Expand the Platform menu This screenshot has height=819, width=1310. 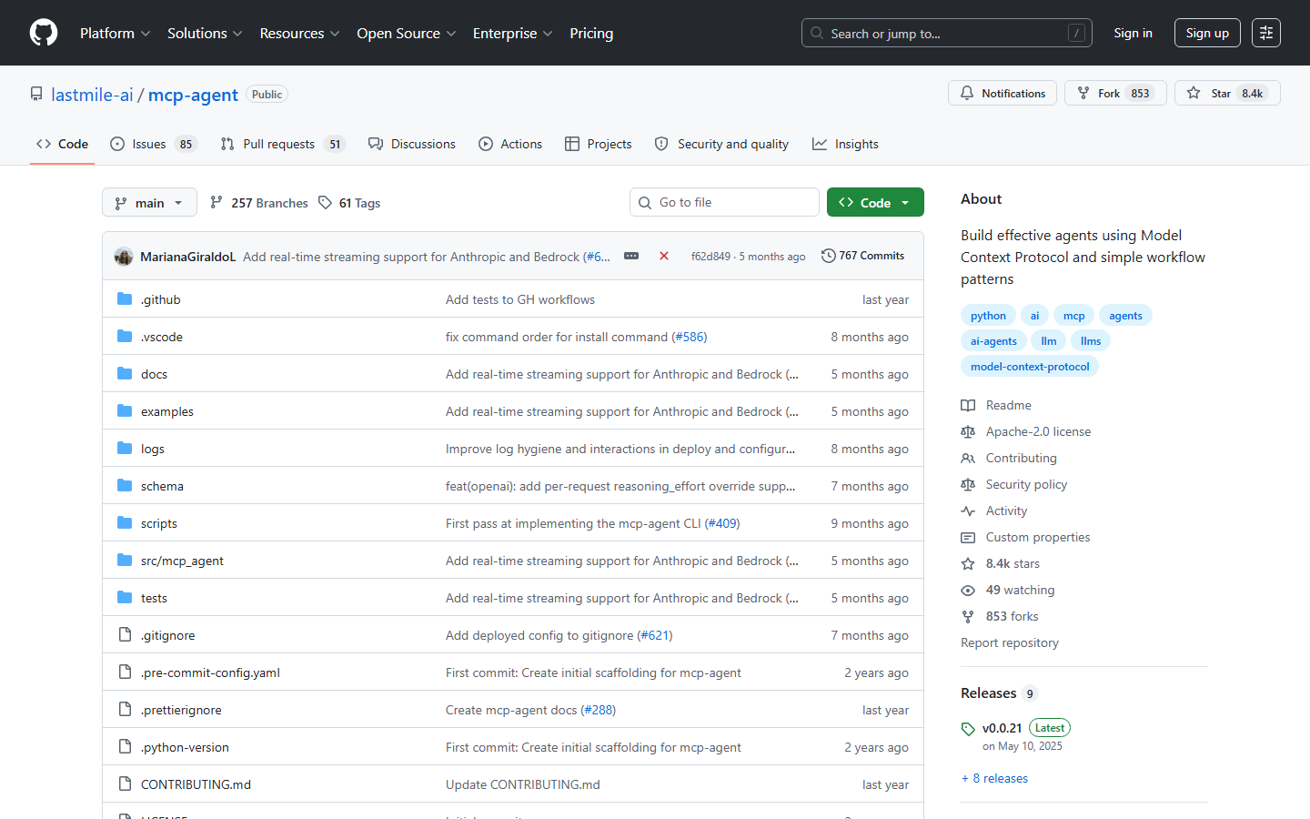pyautogui.click(x=116, y=33)
